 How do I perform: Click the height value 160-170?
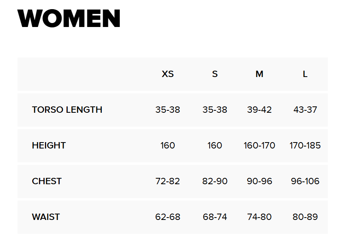pos(259,146)
